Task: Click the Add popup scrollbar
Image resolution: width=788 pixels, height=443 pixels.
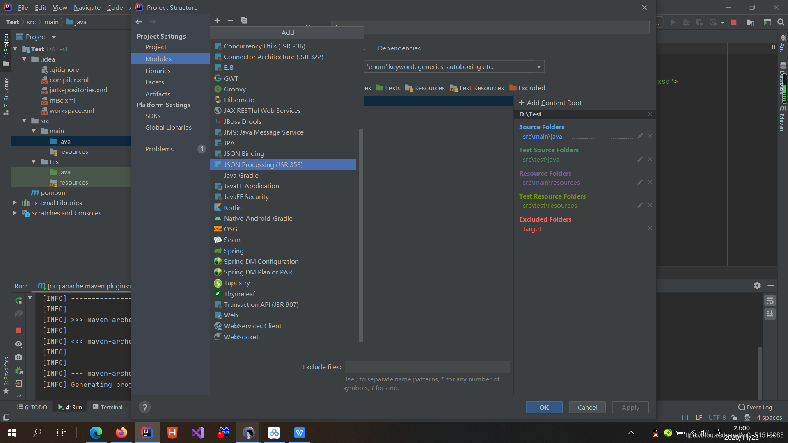Action: (361, 235)
